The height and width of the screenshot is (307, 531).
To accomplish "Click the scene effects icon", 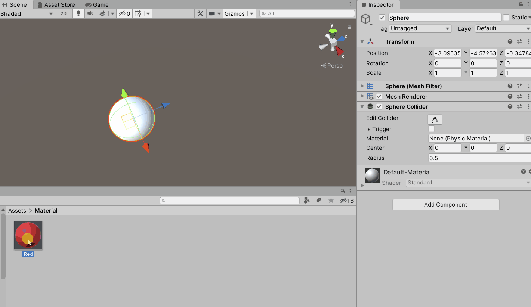I will pos(102,13).
